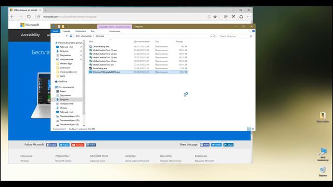Open pinned Рабочий стол under quick access
Image resolution: width=333 pixels, height=187 pixels.
point(66,47)
